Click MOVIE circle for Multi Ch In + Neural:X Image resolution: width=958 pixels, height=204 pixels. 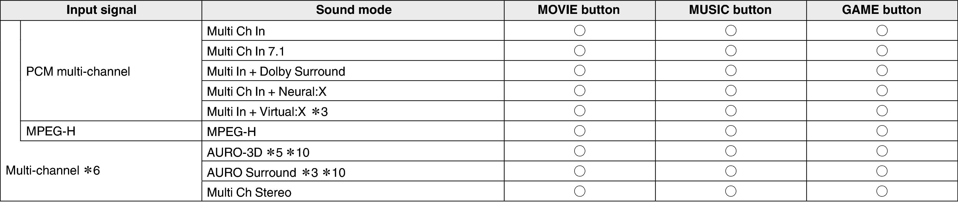579,91
